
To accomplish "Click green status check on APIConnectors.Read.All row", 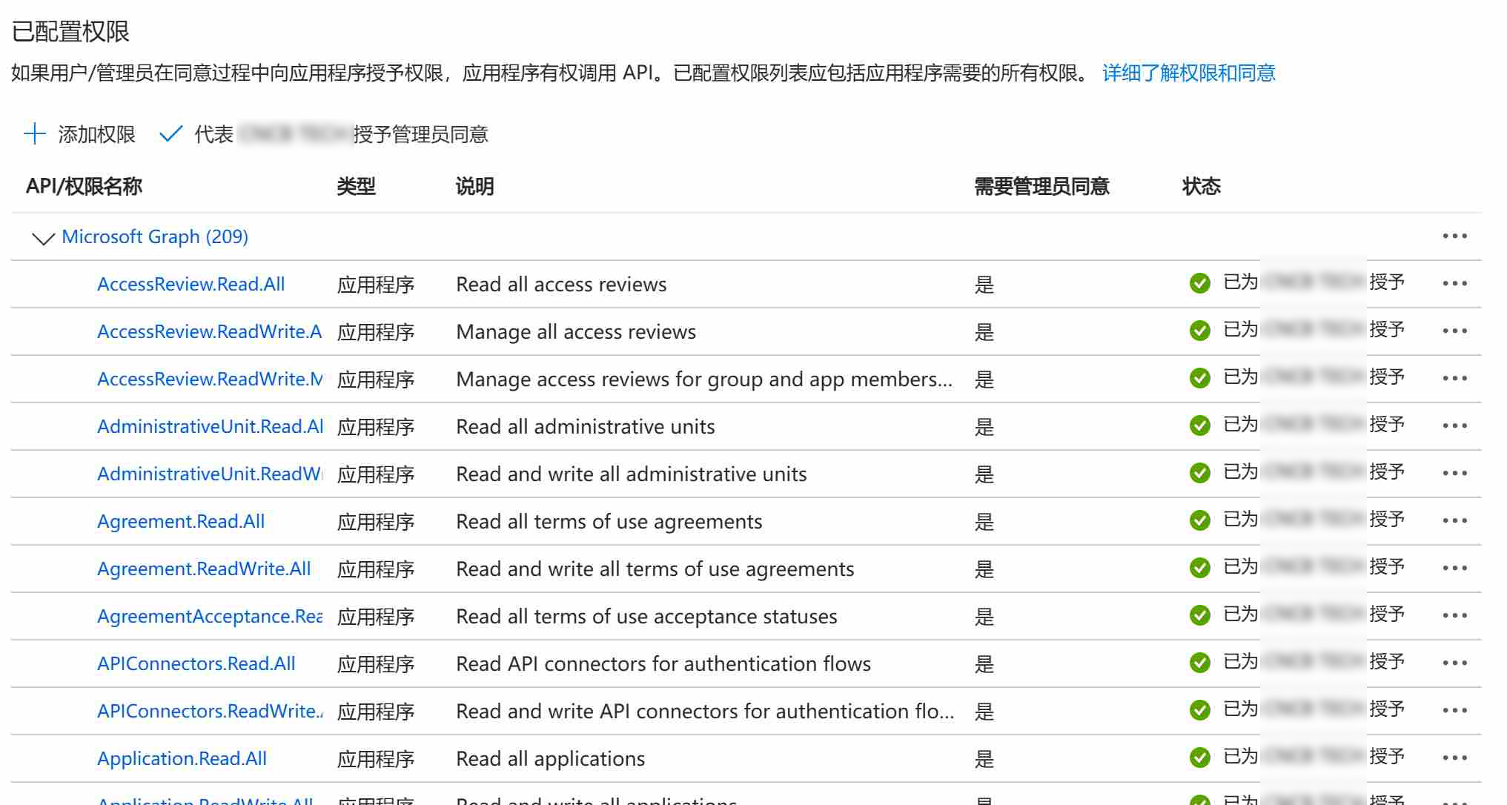I will click(x=1199, y=663).
